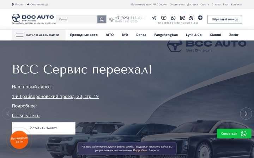Click the ОСТАВИТЬ ЗАЯВКУ button
The width and height of the screenshot is (254, 158).
point(44,129)
